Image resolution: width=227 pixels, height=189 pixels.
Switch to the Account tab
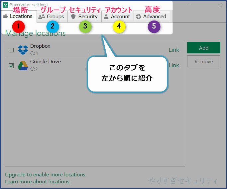(118, 17)
